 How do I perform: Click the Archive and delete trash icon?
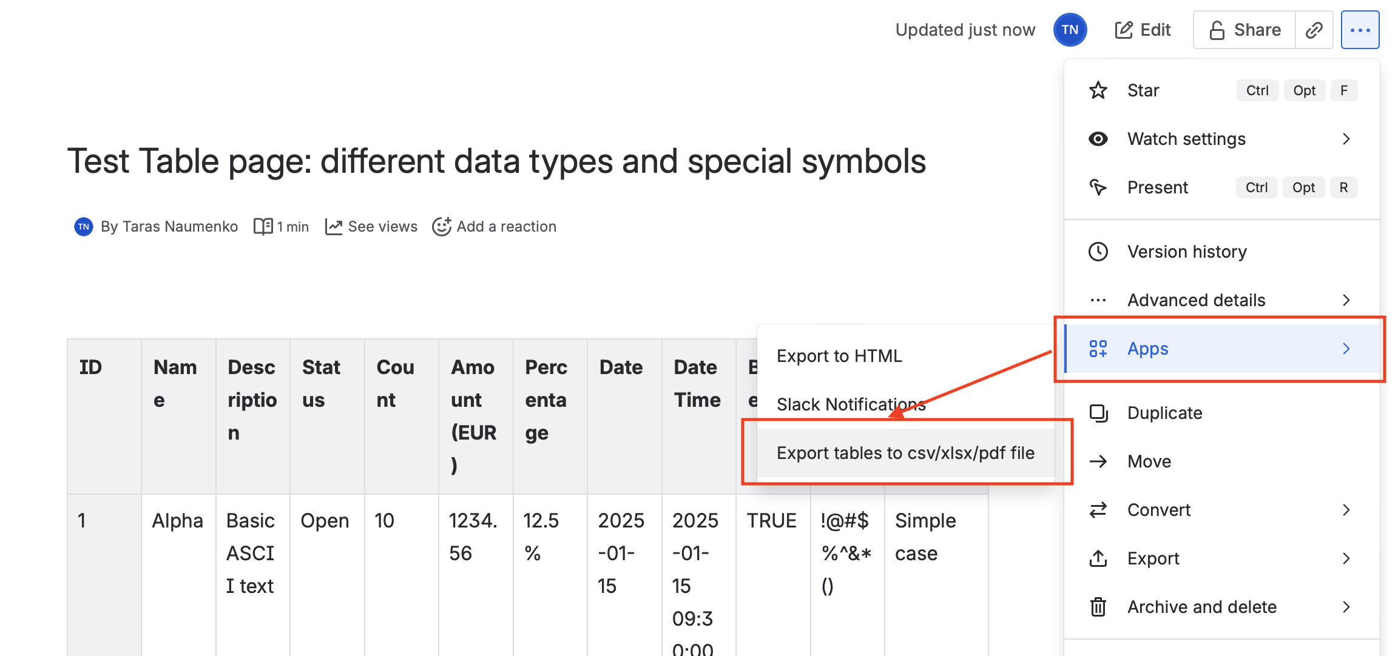click(1098, 607)
